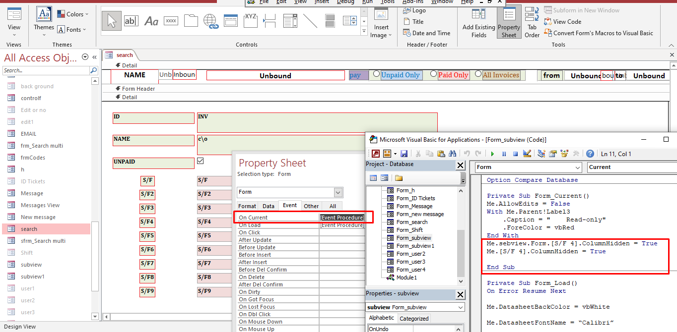Pick the Tab Control tool
The height and width of the screenshot is (332, 677).
(191, 21)
